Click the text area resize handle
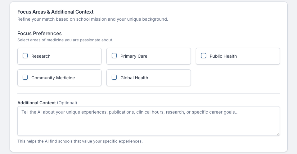Image resolution: width=297 pixels, height=154 pixels. click(x=278, y=134)
